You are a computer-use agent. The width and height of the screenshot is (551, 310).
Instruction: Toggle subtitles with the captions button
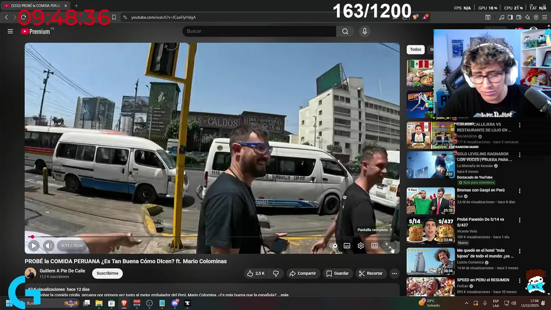[x=347, y=246]
